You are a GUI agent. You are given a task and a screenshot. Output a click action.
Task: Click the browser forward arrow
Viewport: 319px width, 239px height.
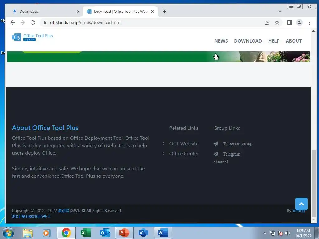(x=23, y=22)
